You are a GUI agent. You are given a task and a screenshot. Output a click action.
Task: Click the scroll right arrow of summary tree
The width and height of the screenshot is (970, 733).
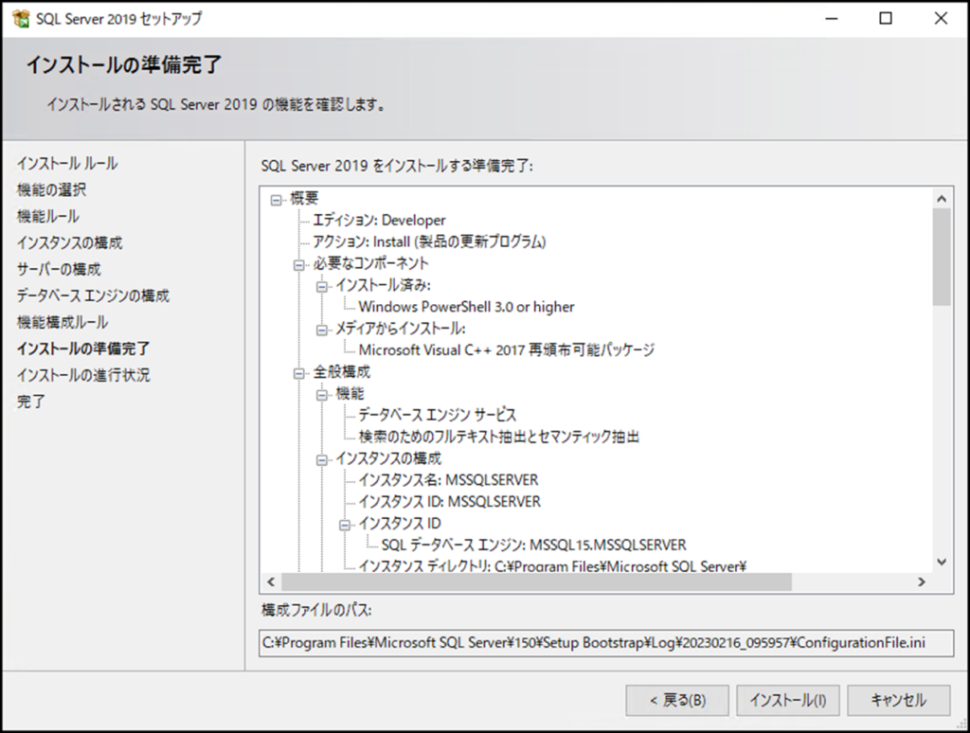[922, 582]
